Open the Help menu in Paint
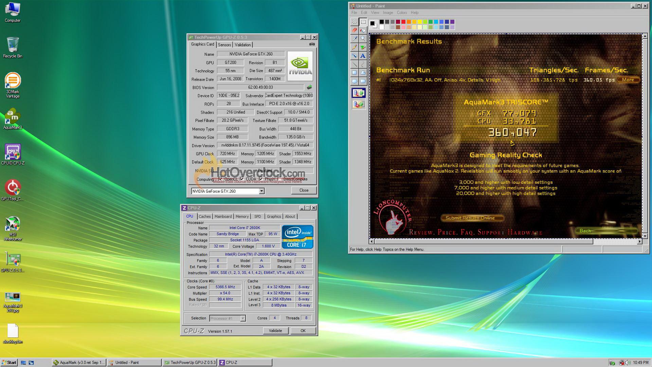This screenshot has width=652, height=367. tap(415, 13)
